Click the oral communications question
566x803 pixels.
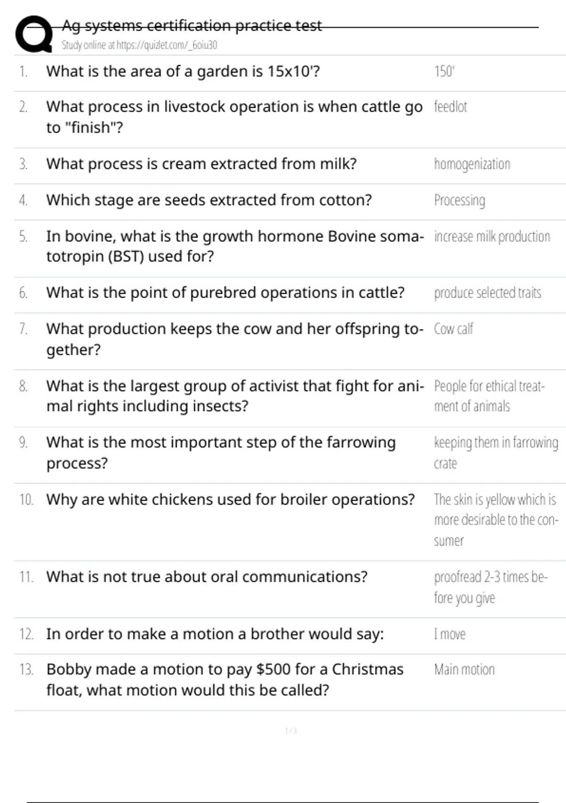pyautogui.click(x=207, y=577)
